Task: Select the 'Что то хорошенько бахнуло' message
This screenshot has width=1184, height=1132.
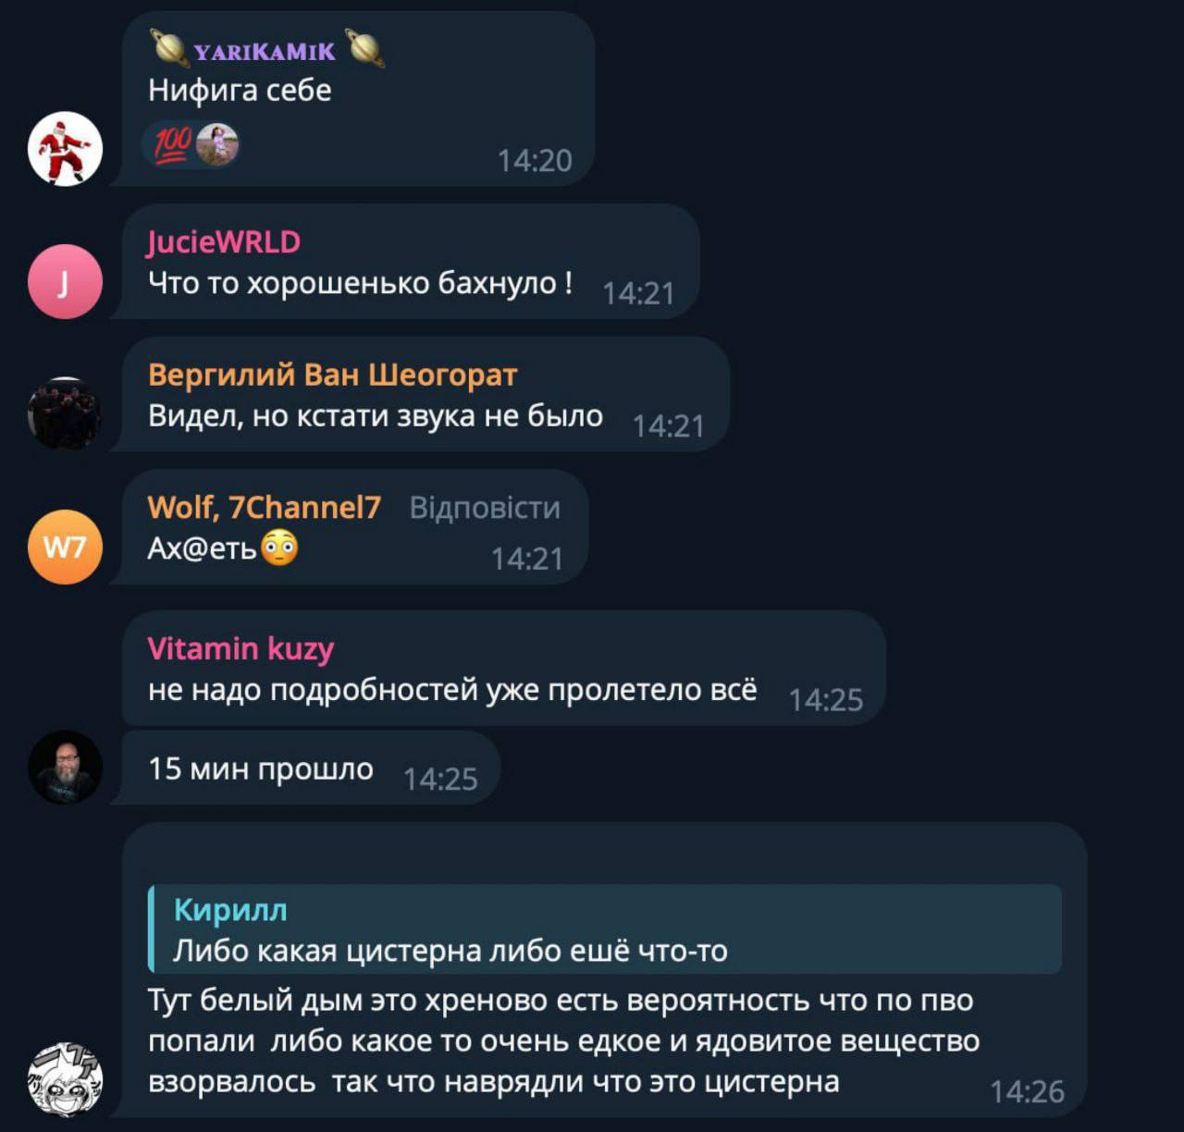Action: pyautogui.click(x=360, y=282)
